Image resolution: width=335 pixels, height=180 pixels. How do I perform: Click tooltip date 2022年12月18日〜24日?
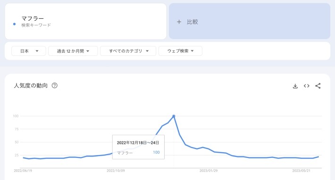tap(138, 143)
